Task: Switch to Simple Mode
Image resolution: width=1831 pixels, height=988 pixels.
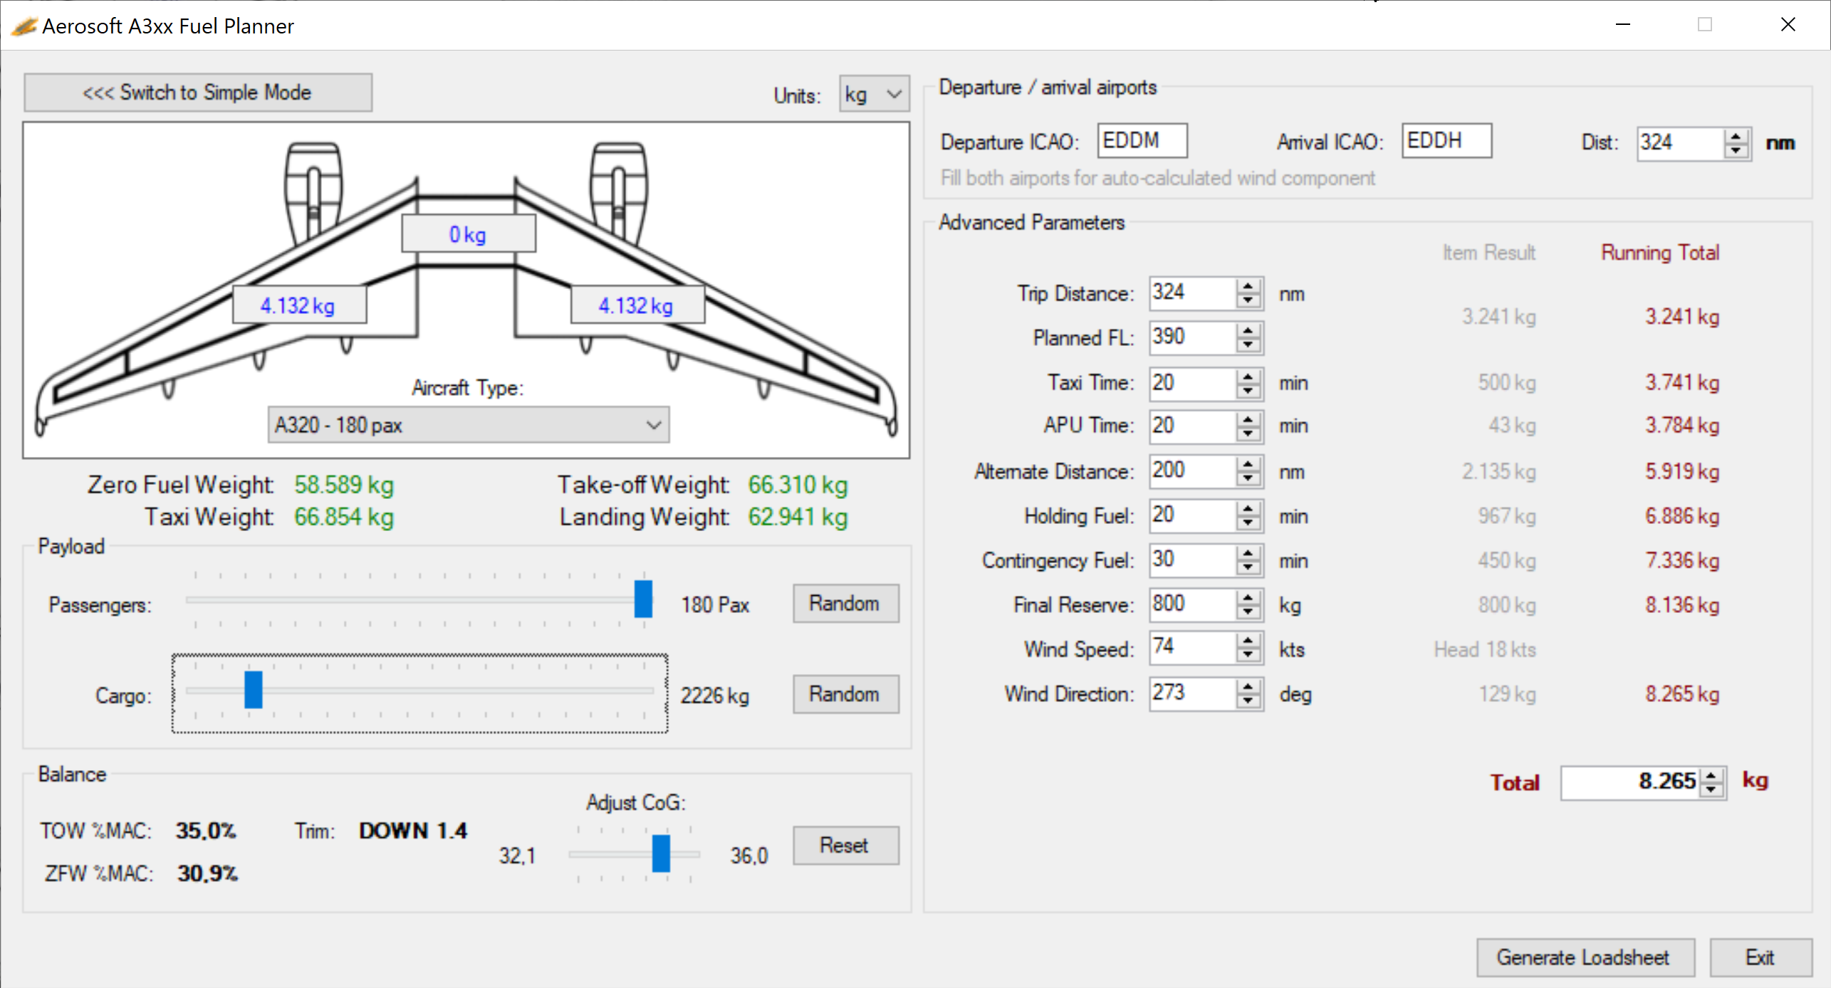Action: click(198, 92)
